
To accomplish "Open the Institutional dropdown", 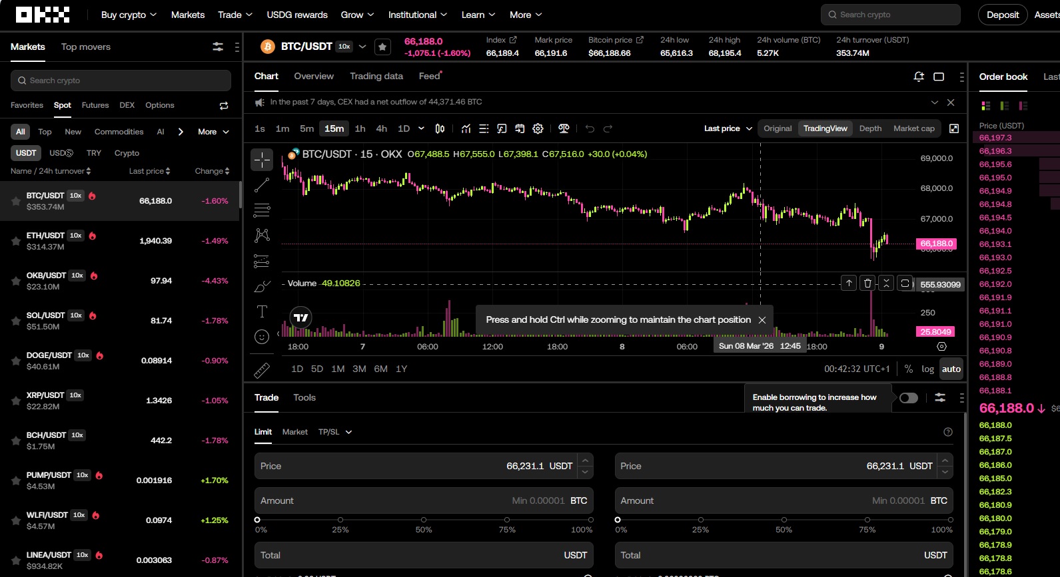I will tap(418, 15).
